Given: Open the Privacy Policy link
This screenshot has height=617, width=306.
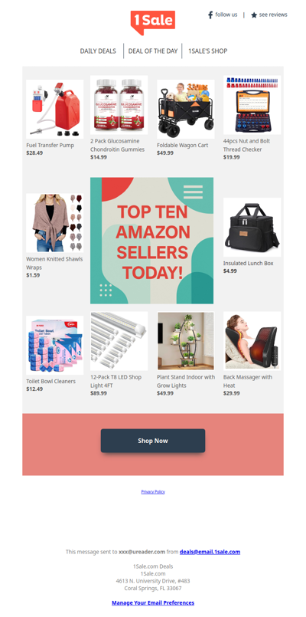Looking at the screenshot, I should coord(153,491).
